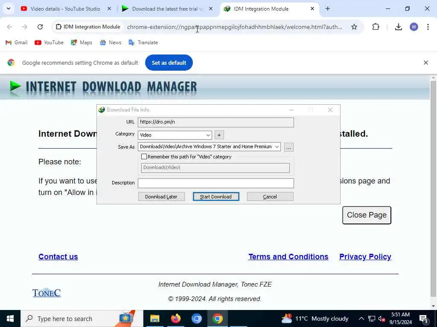The width and height of the screenshot is (437, 327).
Task: Minimize the Download File Info dialog
Action: pos(291,110)
